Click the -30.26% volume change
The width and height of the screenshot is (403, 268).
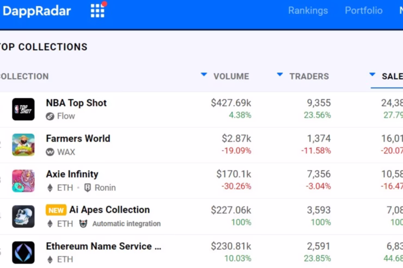[236, 186]
